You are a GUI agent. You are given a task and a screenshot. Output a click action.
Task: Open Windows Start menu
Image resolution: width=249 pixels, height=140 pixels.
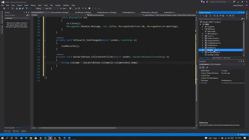coord(2,138)
